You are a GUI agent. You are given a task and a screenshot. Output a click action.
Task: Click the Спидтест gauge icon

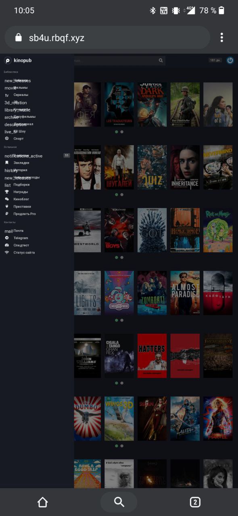coord(6,245)
